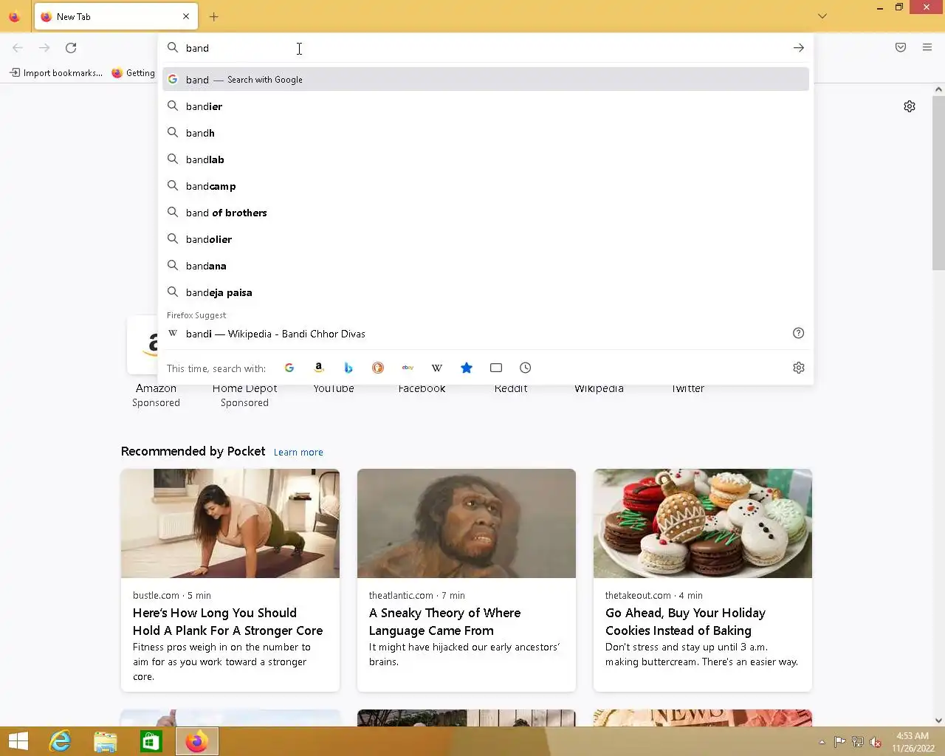This screenshot has width=945, height=756.
Task: Choose 'band — Search with Google' suggestion
Action: pyautogui.click(x=486, y=79)
